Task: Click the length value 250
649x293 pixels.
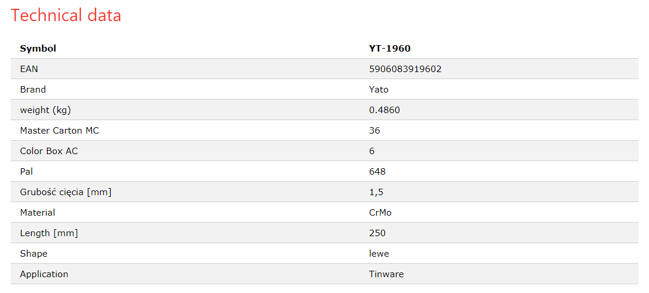Action: pyautogui.click(x=377, y=233)
